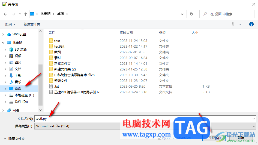Select 中科院院士演示隐身术_files folder

coord(74,75)
